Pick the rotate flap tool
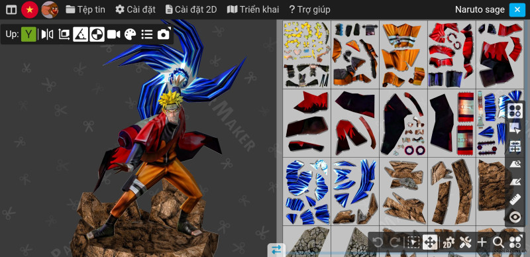 (515, 164)
